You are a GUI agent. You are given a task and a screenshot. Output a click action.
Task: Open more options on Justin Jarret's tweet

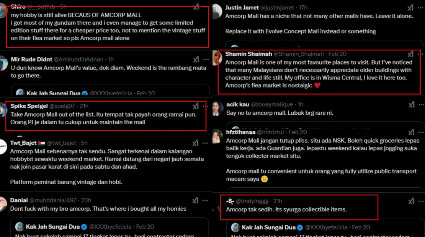click(421, 8)
